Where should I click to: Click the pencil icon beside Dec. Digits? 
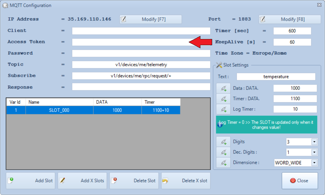click(223, 152)
